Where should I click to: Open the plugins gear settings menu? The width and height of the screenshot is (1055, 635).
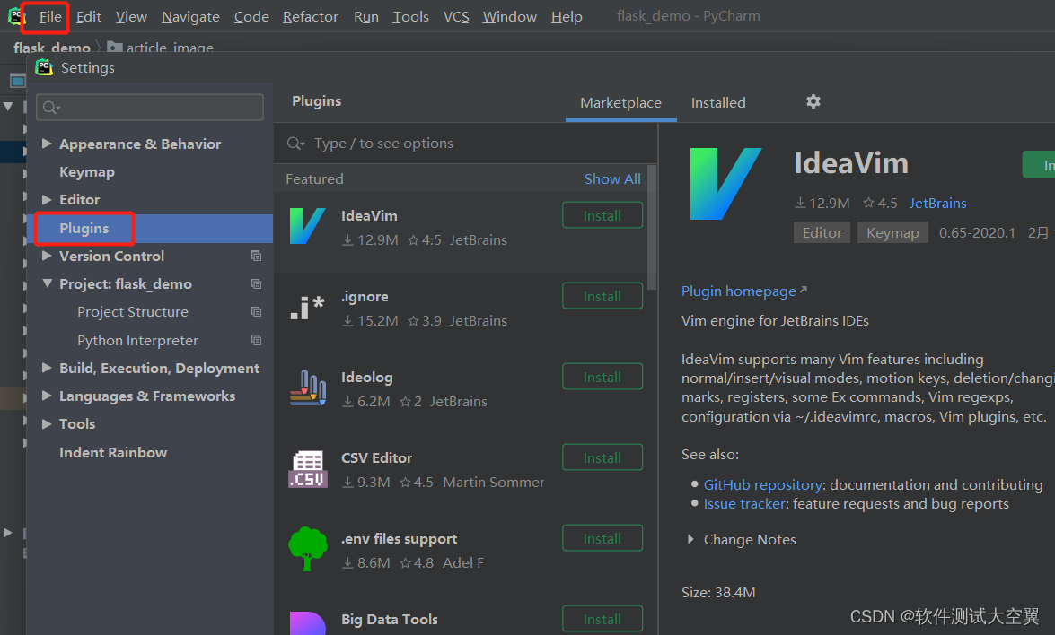(813, 101)
